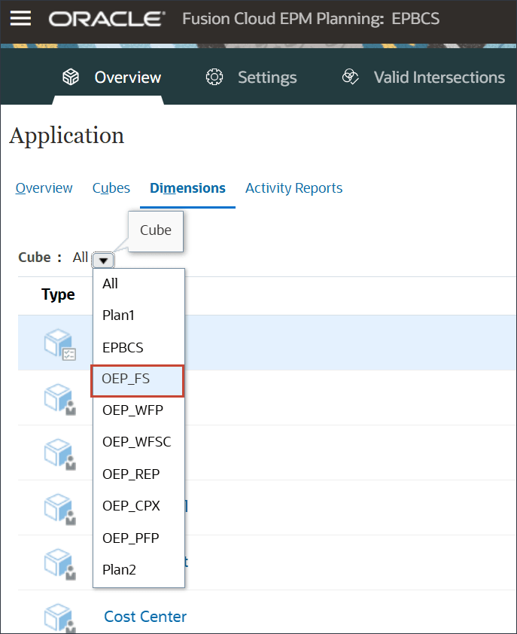Click the Fusion Cloud EPM Planning title
517x634 pixels.
(x=311, y=19)
